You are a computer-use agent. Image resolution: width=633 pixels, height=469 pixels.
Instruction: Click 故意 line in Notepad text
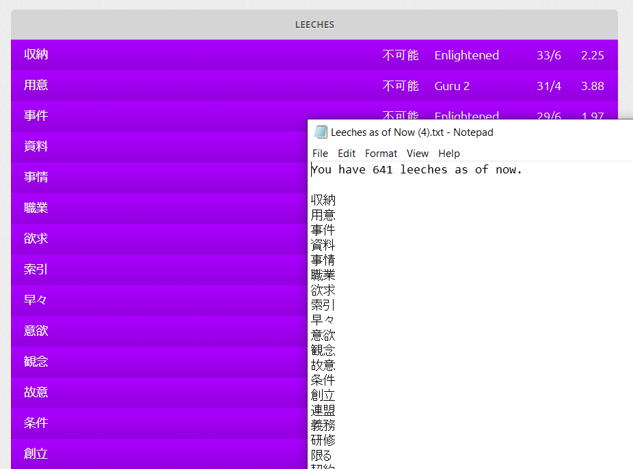[x=323, y=365]
